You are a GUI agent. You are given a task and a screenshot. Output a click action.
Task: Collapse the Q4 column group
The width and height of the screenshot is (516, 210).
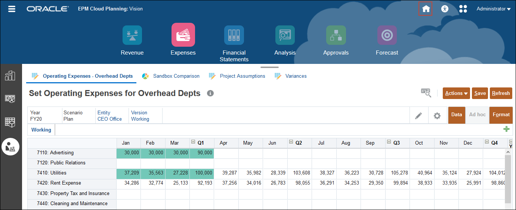point(486,142)
